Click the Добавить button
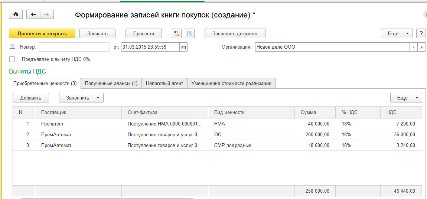427x199 pixels. click(x=30, y=98)
